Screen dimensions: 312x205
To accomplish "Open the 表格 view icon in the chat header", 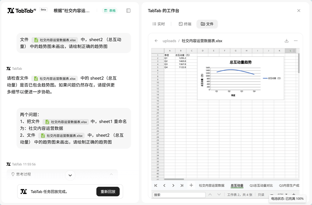I will 109,10.
